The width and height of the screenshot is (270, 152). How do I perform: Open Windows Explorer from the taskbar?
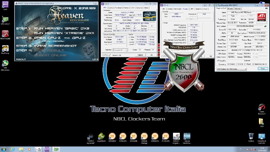[x=21, y=149]
